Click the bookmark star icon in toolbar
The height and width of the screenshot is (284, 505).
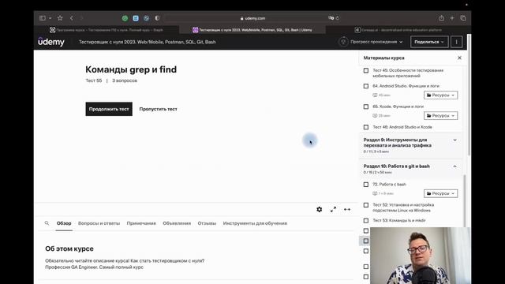click(60, 18)
